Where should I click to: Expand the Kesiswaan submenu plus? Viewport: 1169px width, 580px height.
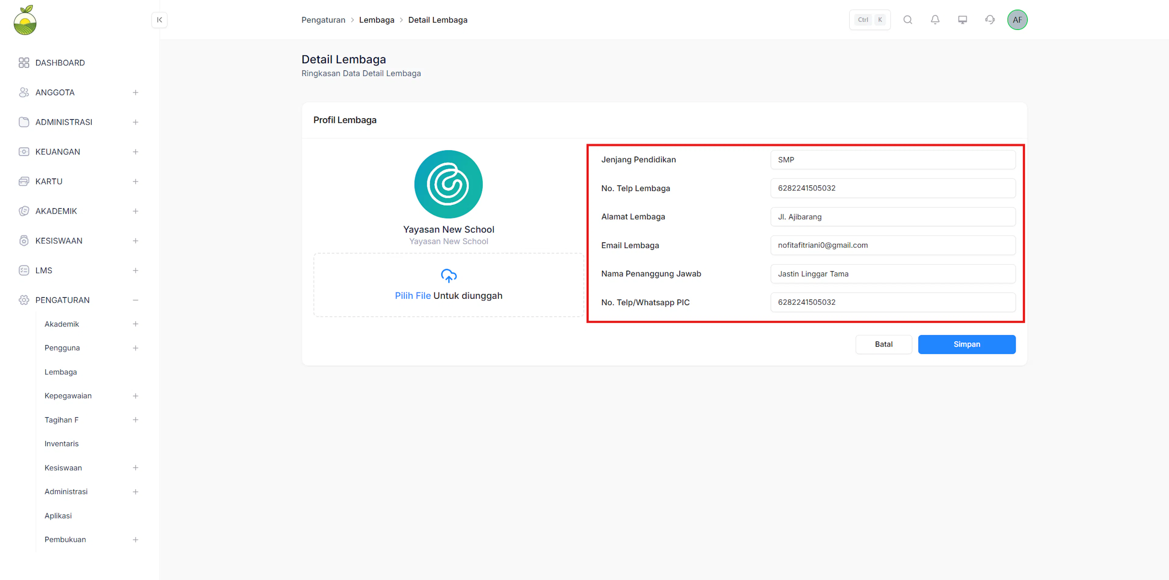pyautogui.click(x=135, y=468)
